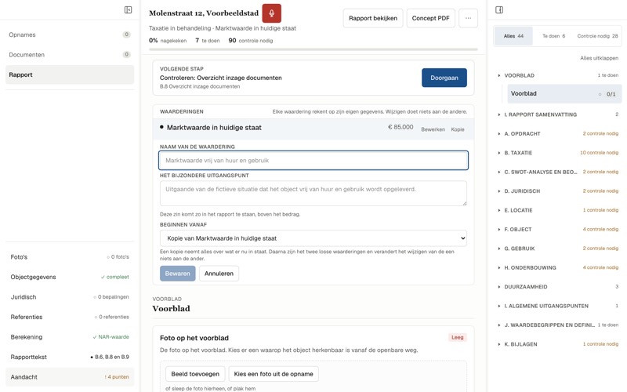
Task: Open Aandacht section with 4 punten
Action: pos(70,377)
